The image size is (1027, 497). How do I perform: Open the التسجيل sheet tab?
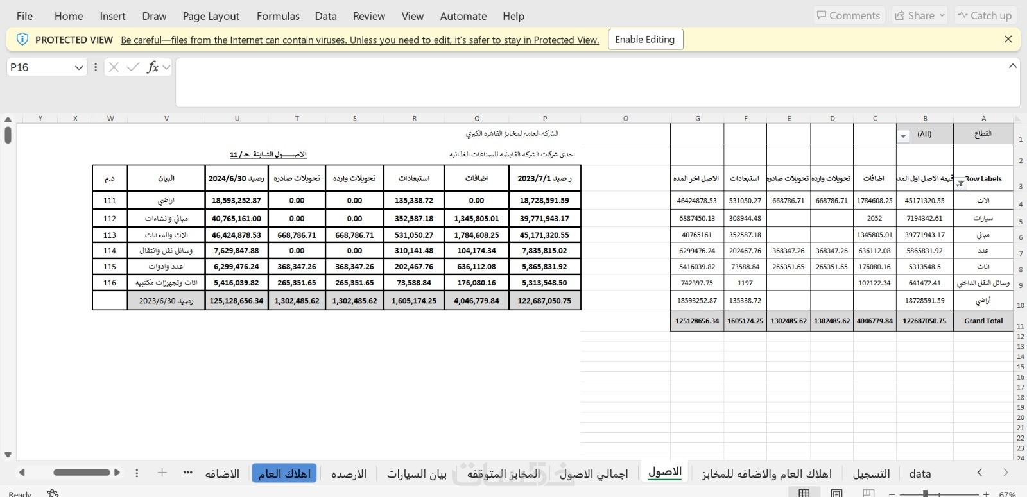click(871, 474)
